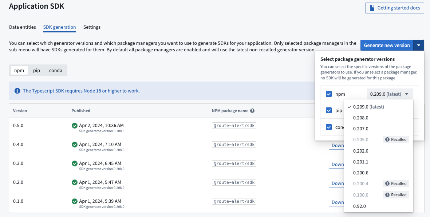Click @route-alert/sdk package name in 0.3.0 row
This screenshot has width=430, height=217.
(234, 163)
